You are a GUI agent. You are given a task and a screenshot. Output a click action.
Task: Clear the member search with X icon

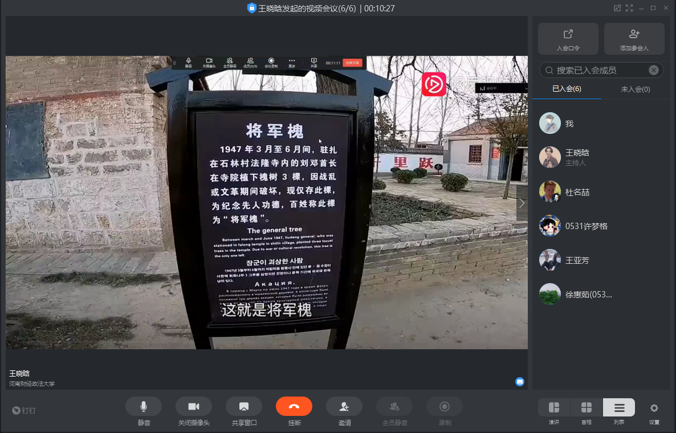click(x=654, y=70)
